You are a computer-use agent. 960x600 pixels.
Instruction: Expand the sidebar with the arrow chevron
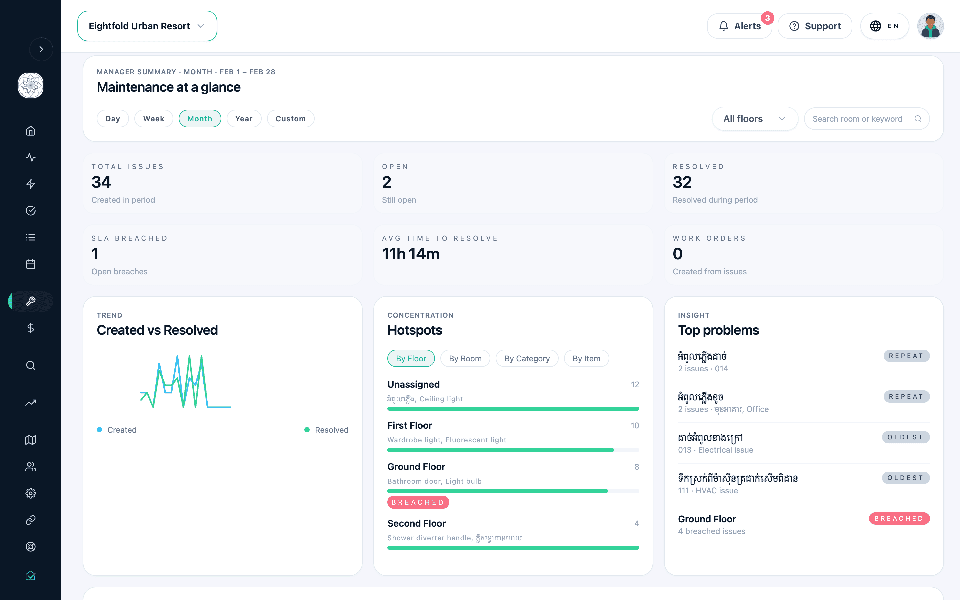41,49
